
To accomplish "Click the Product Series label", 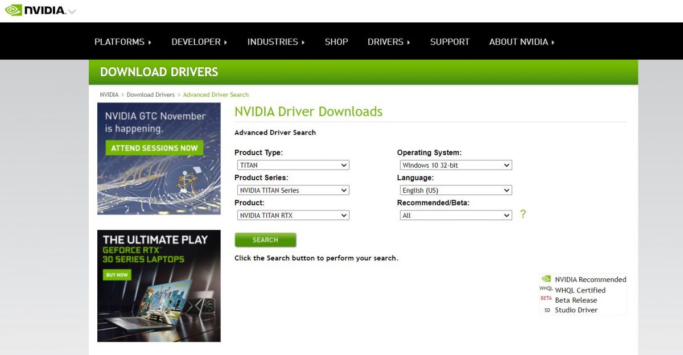I will click(261, 177).
